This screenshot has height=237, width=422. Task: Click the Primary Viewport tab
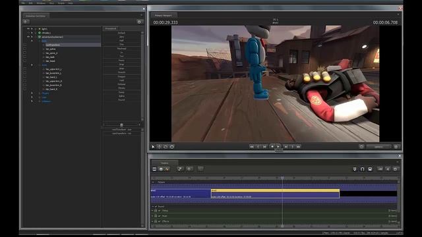[164, 15]
